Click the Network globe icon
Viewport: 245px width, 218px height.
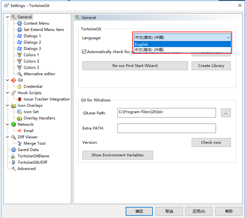pos(14,125)
